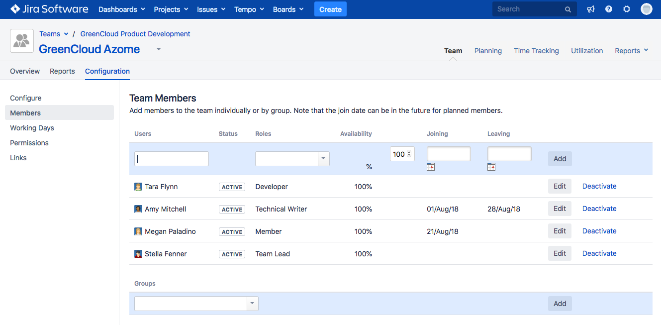The height and width of the screenshot is (325, 661).
Task: Switch to the Overview tab
Action: coord(25,71)
